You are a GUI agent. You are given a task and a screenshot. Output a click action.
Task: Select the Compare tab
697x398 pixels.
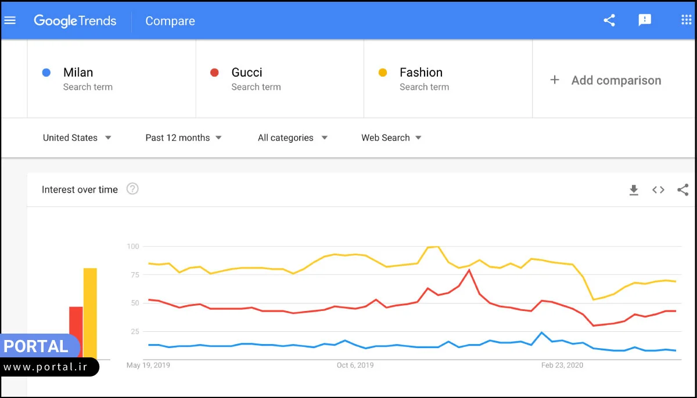click(x=170, y=21)
